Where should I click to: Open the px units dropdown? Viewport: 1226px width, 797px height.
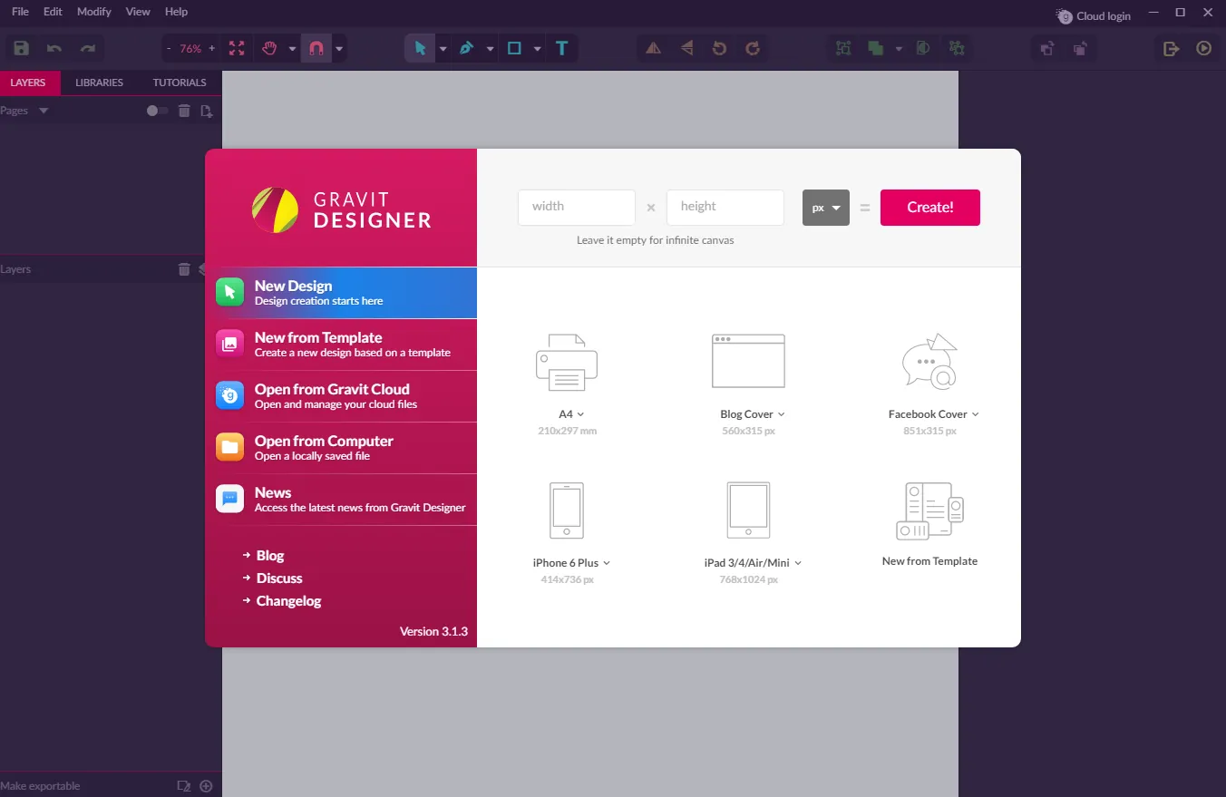[826, 208]
